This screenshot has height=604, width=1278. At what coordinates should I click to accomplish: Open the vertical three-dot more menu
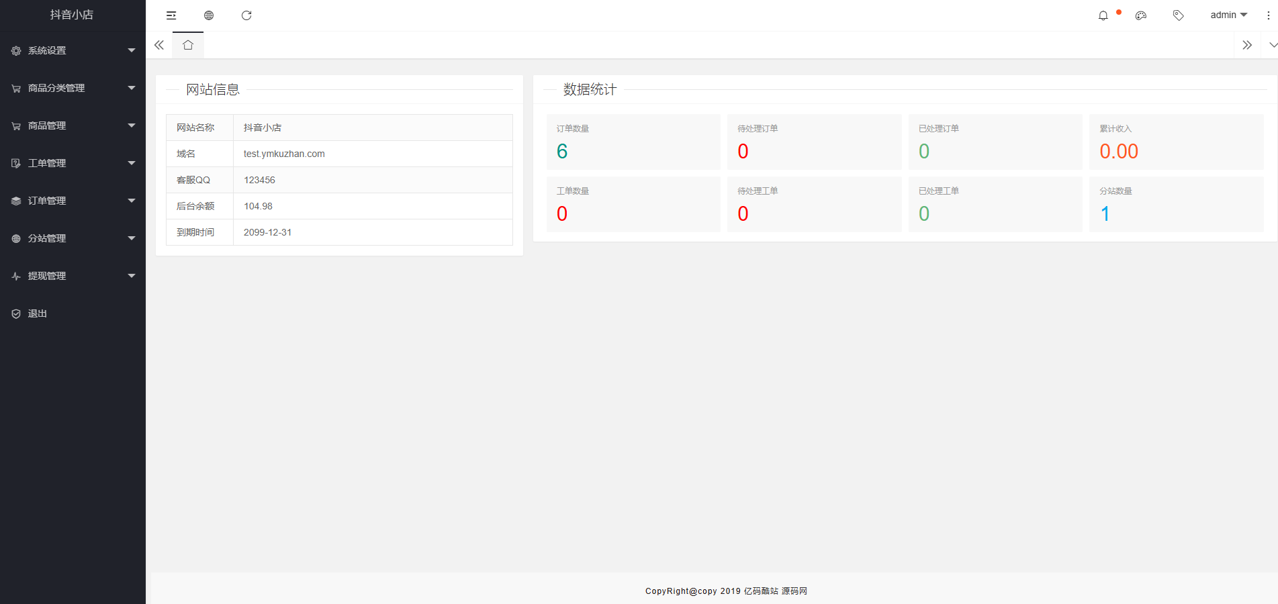tap(1268, 15)
